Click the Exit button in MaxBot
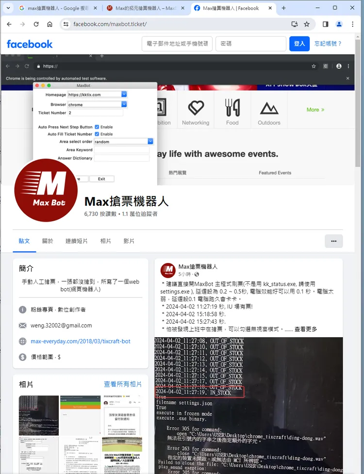 pyautogui.click(x=101, y=179)
